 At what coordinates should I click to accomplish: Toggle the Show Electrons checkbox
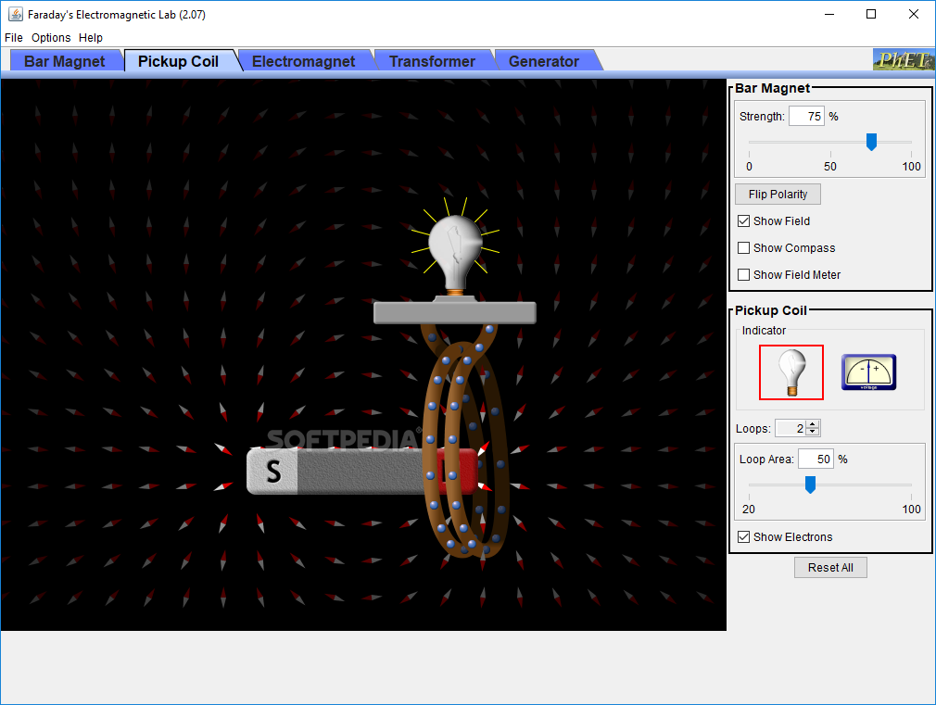click(744, 537)
